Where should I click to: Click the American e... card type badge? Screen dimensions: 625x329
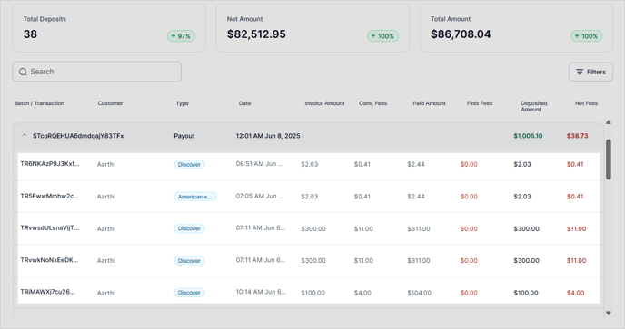pos(195,197)
